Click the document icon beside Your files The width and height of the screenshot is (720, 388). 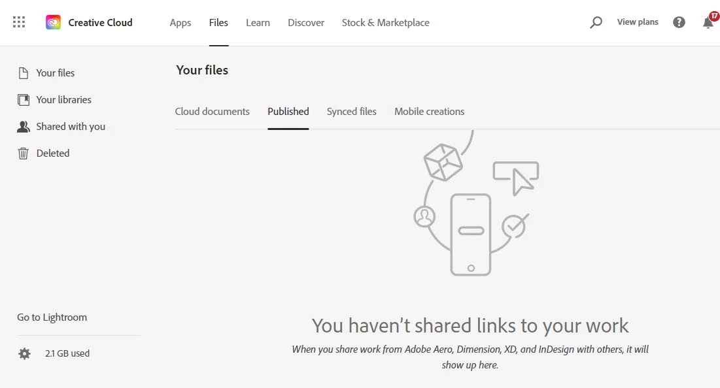click(23, 73)
